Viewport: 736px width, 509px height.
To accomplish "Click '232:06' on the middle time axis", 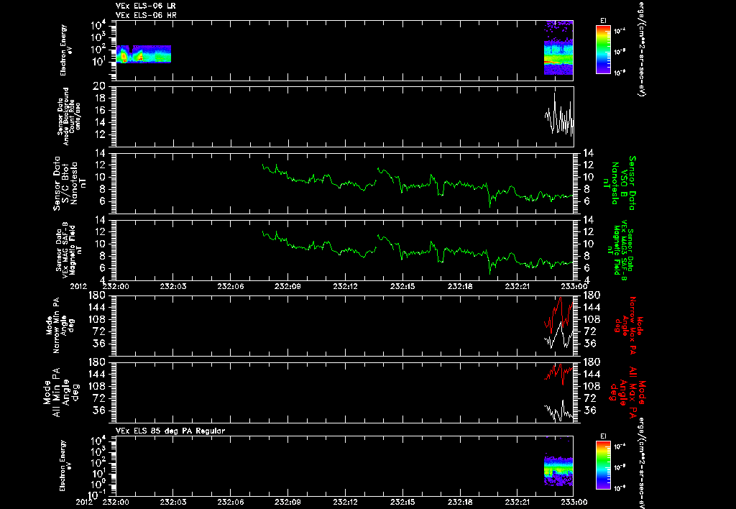I will pyautogui.click(x=231, y=286).
